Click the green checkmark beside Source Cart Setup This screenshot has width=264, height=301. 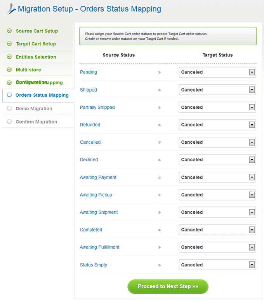coord(9,31)
